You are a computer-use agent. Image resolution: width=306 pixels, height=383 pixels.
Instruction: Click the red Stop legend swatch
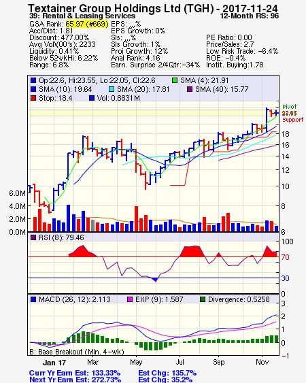click(33, 98)
